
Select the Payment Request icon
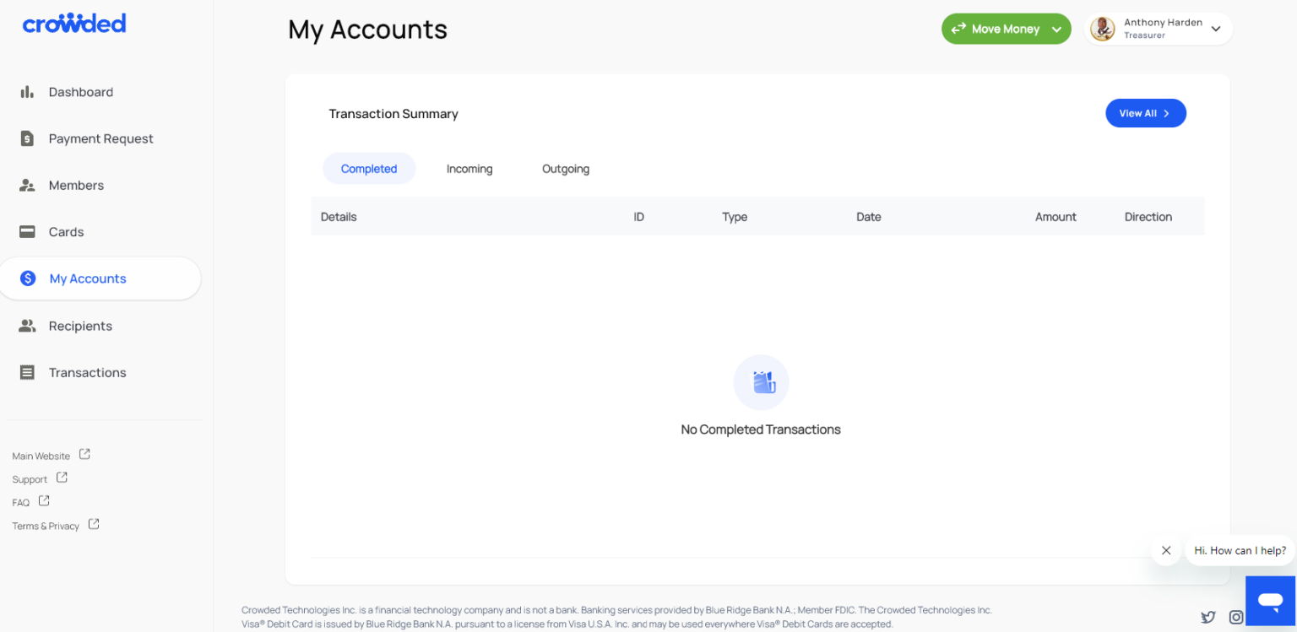[26, 138]
